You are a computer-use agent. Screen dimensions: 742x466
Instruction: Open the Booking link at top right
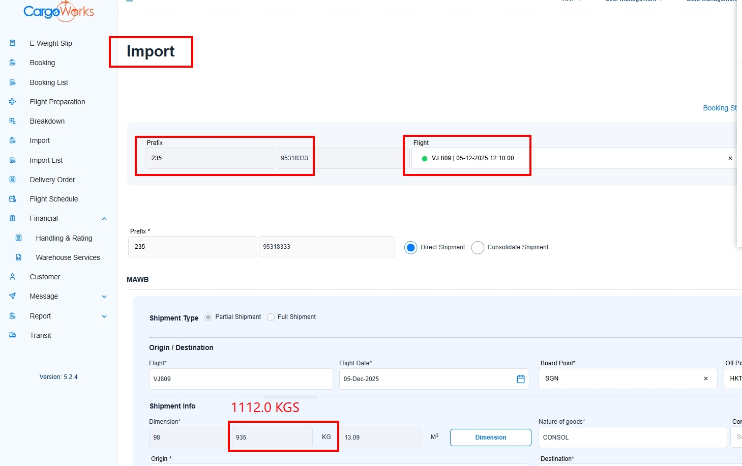(x=719, y=108)
